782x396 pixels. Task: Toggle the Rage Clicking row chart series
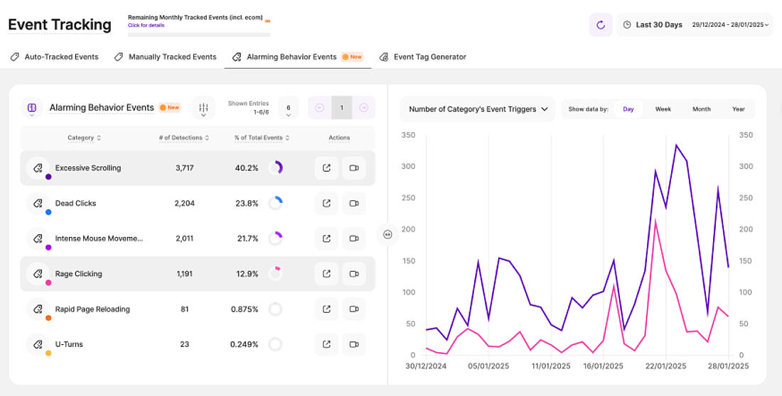(x=198, y=274)
